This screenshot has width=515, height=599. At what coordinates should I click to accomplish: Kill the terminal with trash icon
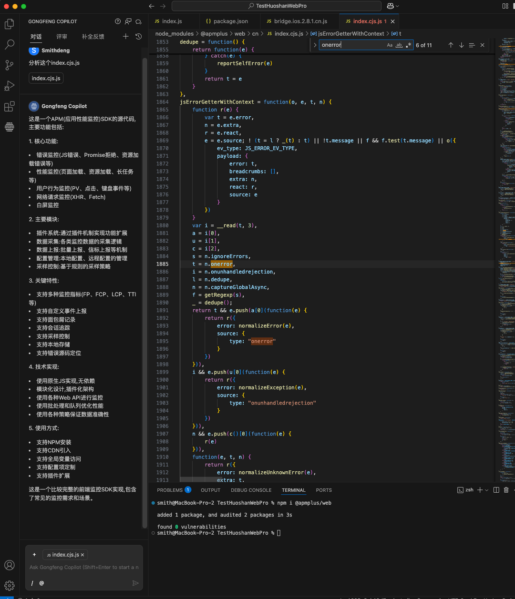click(x=506, y=490)
